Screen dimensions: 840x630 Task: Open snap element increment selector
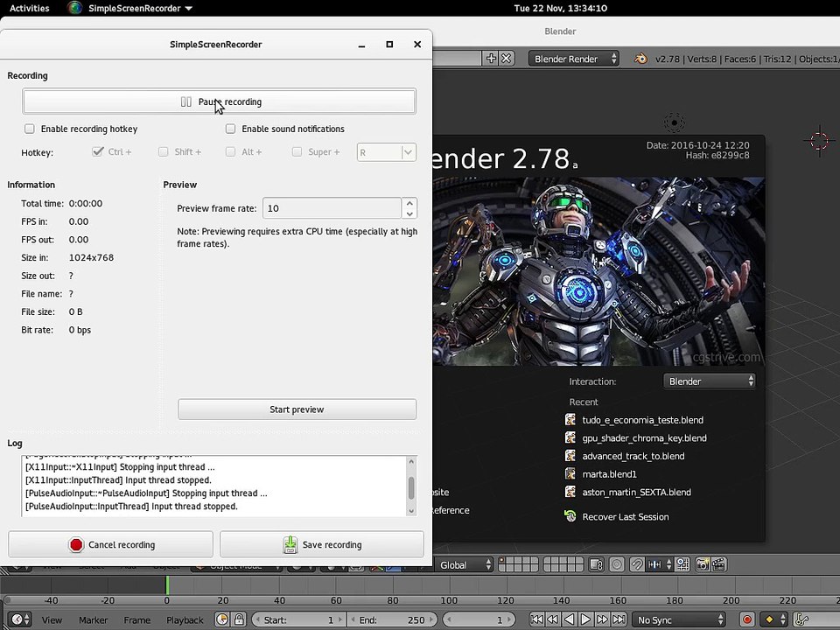[660, 564]
